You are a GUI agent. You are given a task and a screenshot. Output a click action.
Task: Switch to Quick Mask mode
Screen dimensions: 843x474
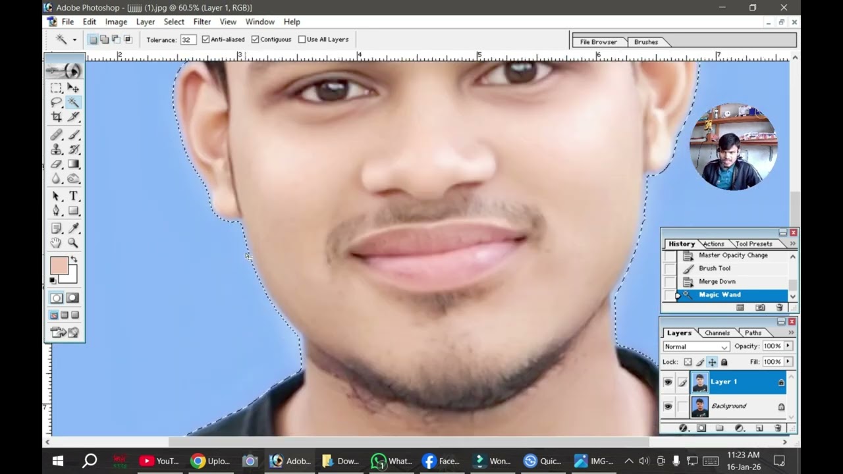click(72, 298)
